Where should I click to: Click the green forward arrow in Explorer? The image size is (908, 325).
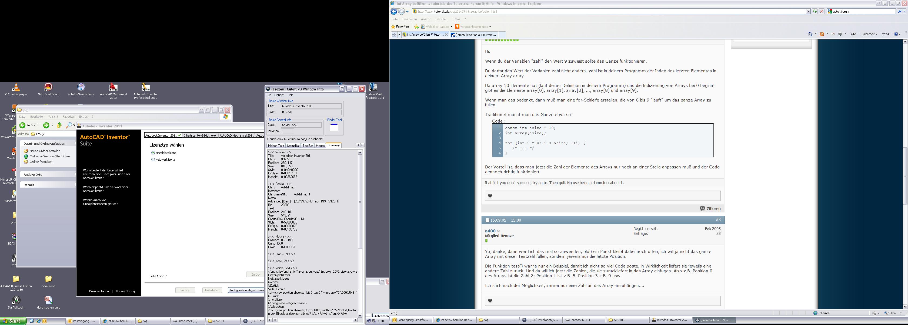pyautogui.click(x=46, y=125)
